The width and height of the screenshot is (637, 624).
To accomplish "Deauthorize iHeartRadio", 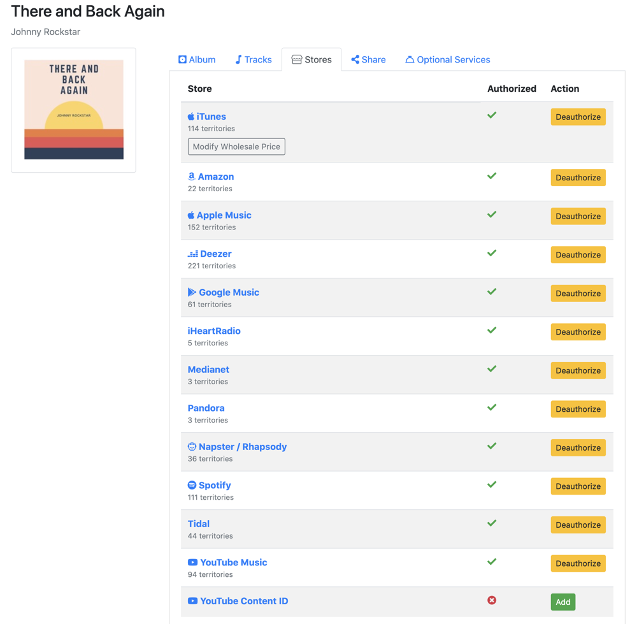I will (x=578, y=332).
